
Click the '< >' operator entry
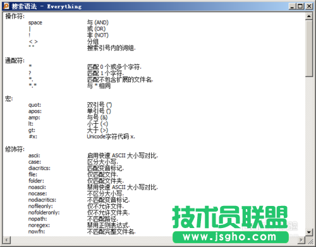coord(33,42)
